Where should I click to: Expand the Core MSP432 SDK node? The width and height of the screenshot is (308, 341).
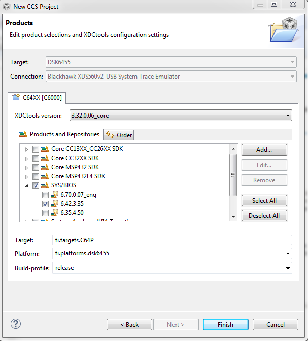click(x=26, y=168)
